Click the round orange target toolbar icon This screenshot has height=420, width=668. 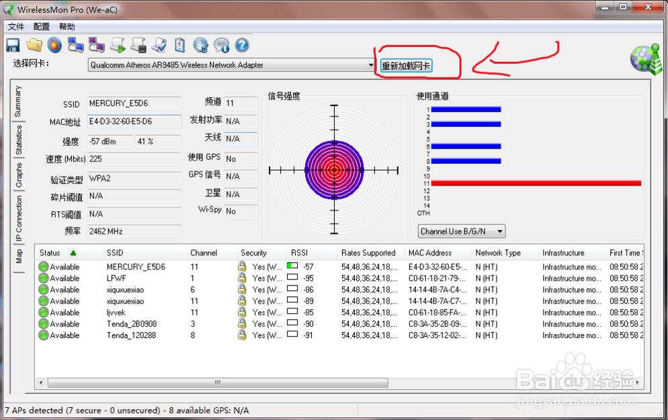click(x=54, y=45)
